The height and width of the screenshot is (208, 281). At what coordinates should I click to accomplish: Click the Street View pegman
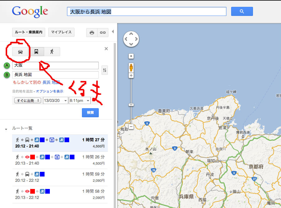tap(131, 68)
